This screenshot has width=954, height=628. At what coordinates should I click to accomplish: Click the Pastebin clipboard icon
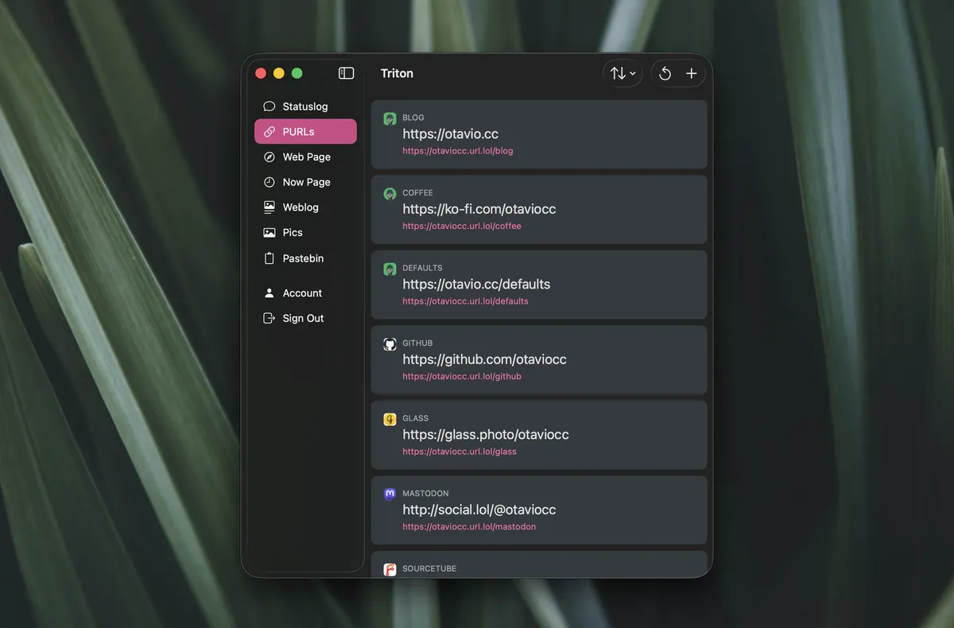(x=270, y=258)
